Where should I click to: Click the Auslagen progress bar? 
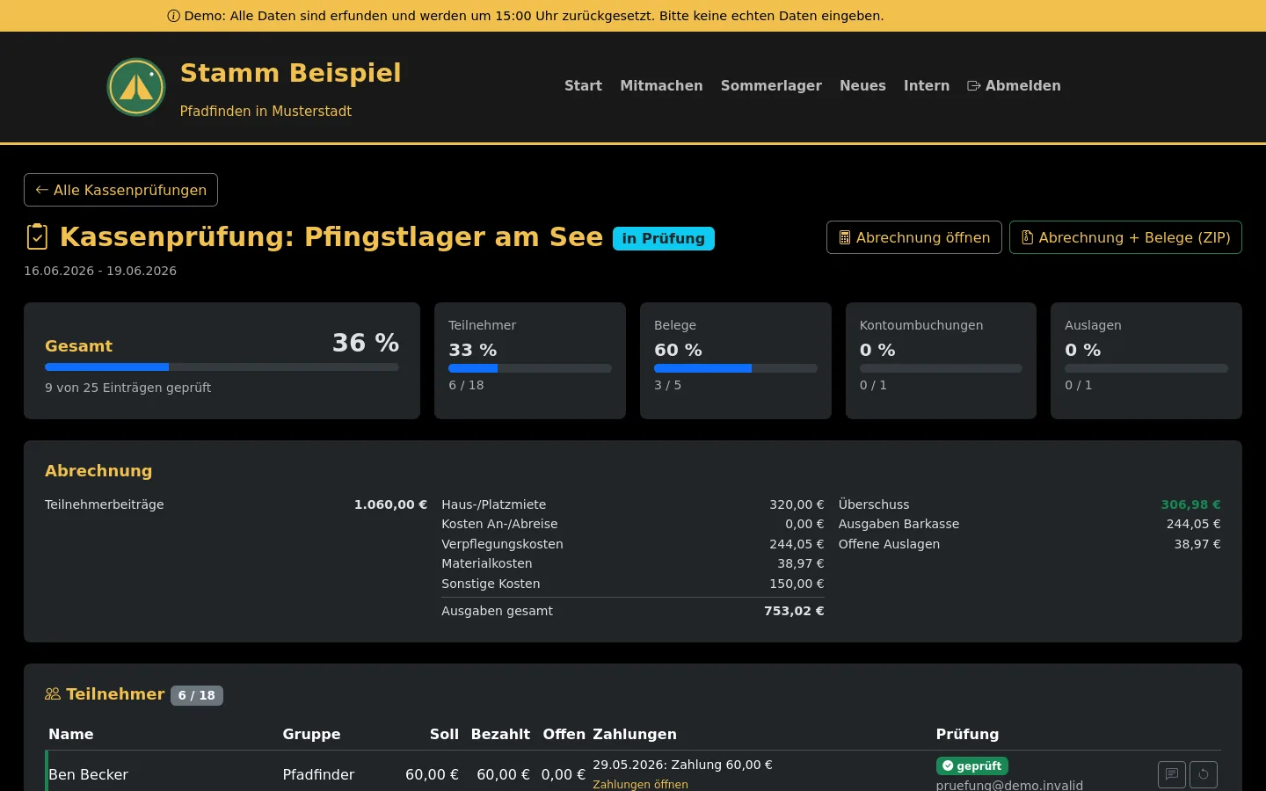1146,368
